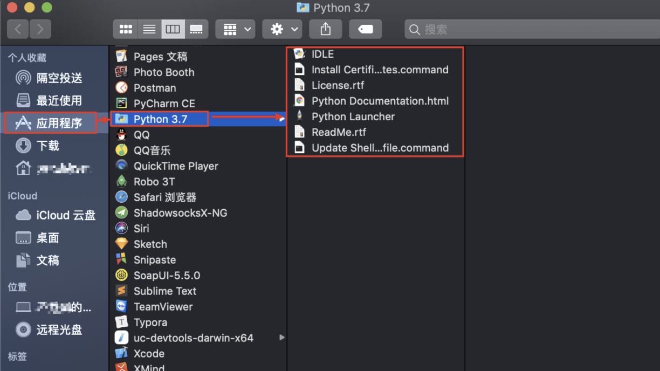660x371 pixels.
Task: Open the group-by arrangement dropdown
Action: [x=236, y=29]
